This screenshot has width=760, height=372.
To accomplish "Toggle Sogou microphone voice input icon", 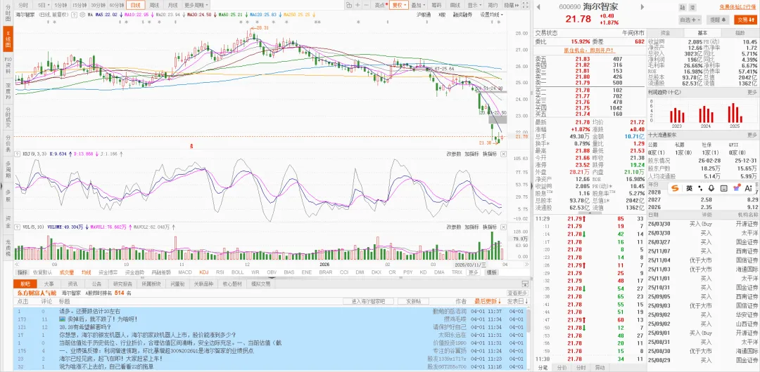I will [711, 188].
